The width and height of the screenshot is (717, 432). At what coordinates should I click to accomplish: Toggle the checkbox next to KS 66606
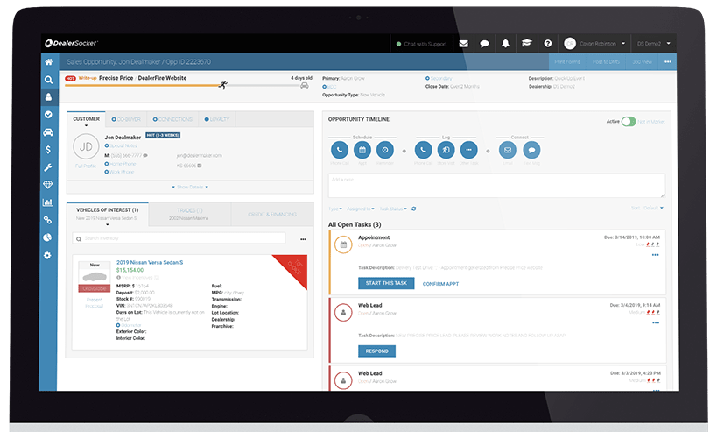tap(200, 166)
